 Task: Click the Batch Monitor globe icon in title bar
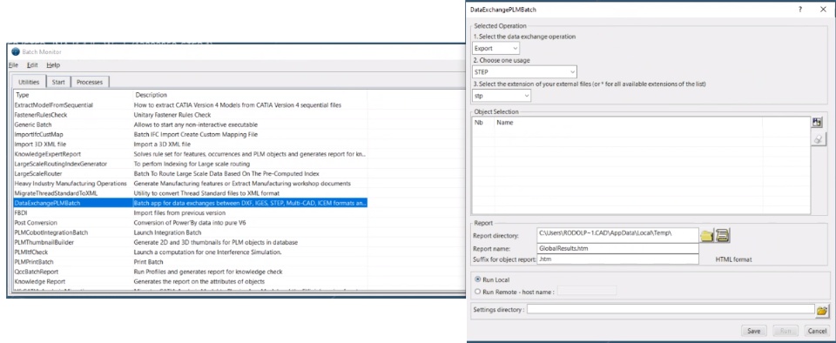pyautogui.click(x=15, y=51)
